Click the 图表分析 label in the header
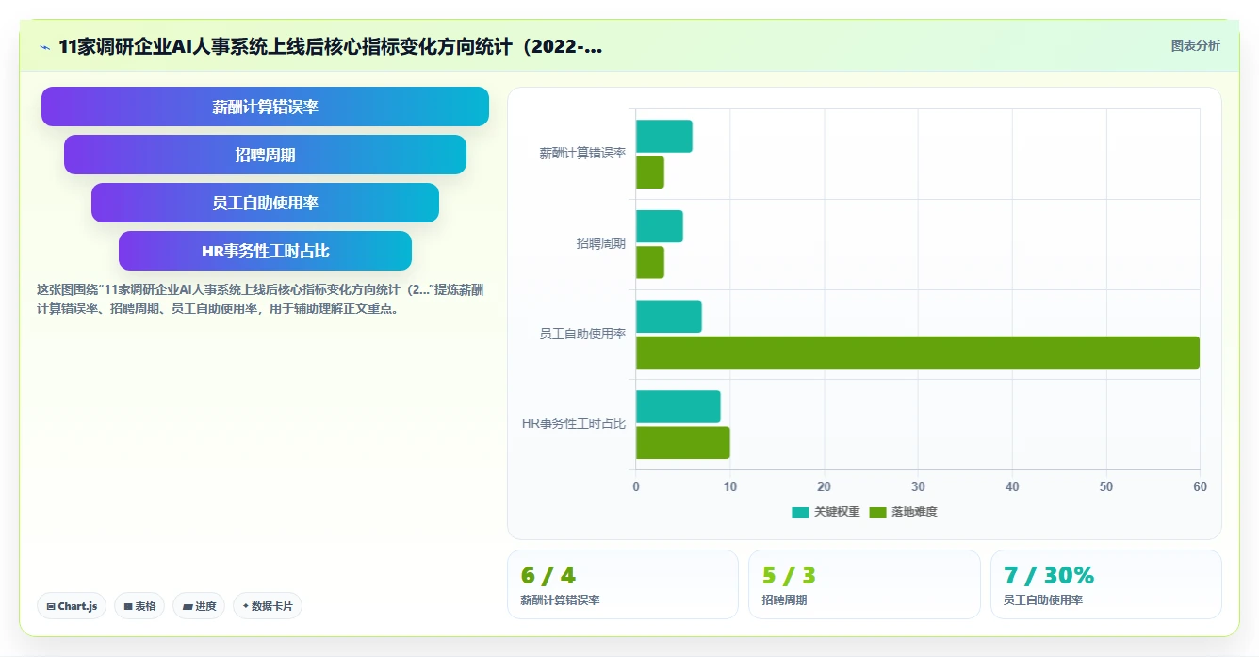 (1195, 45)
